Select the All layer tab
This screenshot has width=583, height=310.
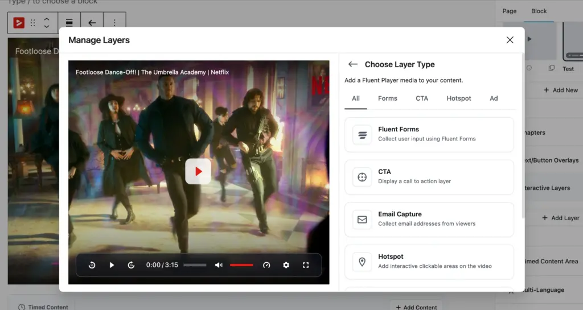click(x=356, y=98)
